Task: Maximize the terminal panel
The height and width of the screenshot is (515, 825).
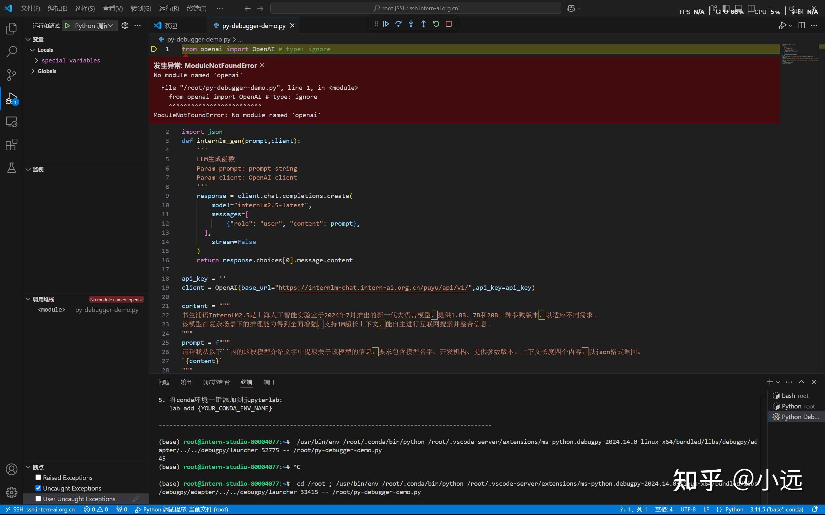Action: pyautogui.click(x=801, y=382)
